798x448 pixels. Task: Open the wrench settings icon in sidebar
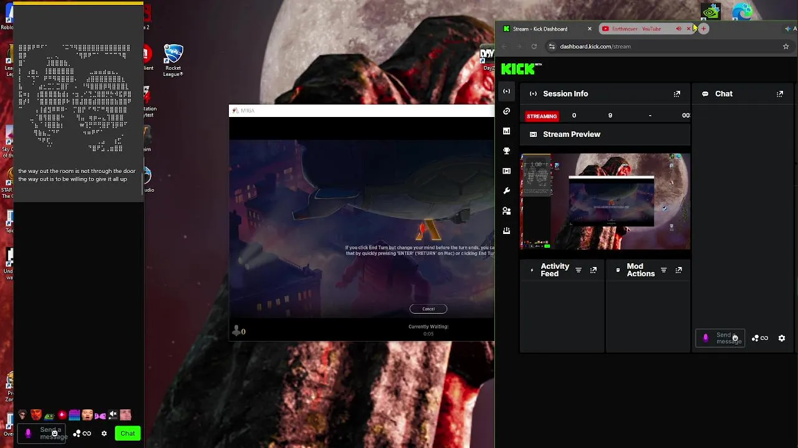tap(506, 191)
